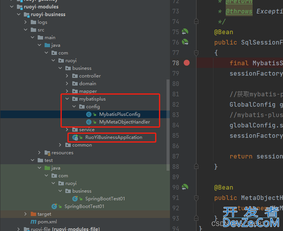Click the ruoyi-modules module icon
Viewport: 283px width, 231px height.
click(20, 7)
